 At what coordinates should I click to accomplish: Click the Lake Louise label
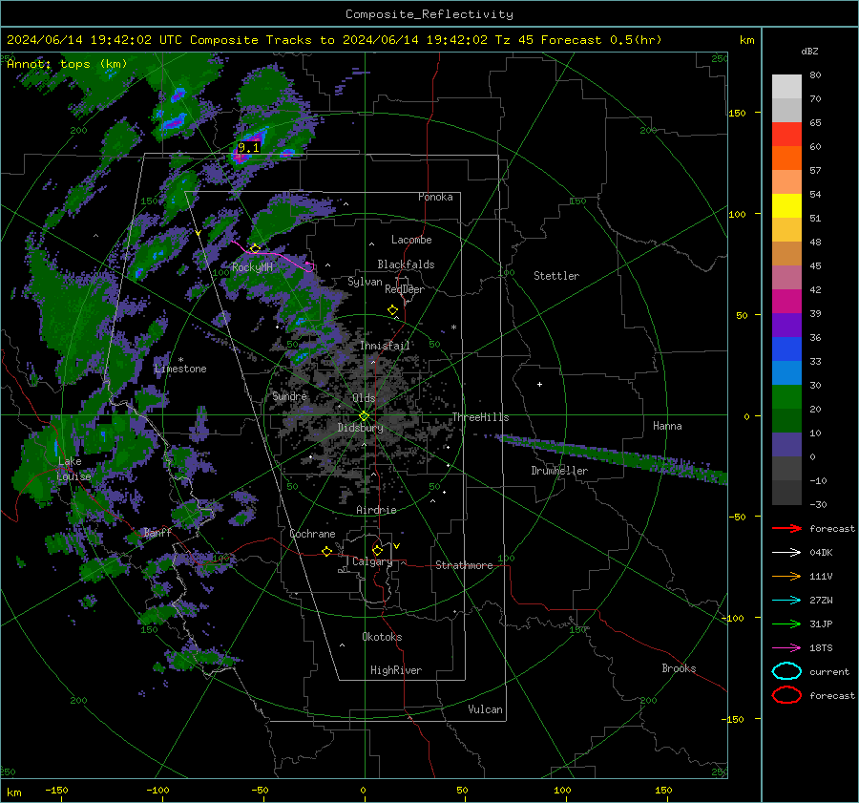(x=73, y=469)
